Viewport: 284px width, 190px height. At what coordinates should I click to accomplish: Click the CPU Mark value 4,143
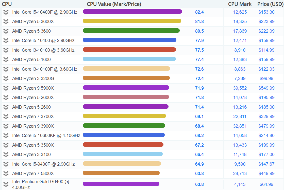point(240,184)
